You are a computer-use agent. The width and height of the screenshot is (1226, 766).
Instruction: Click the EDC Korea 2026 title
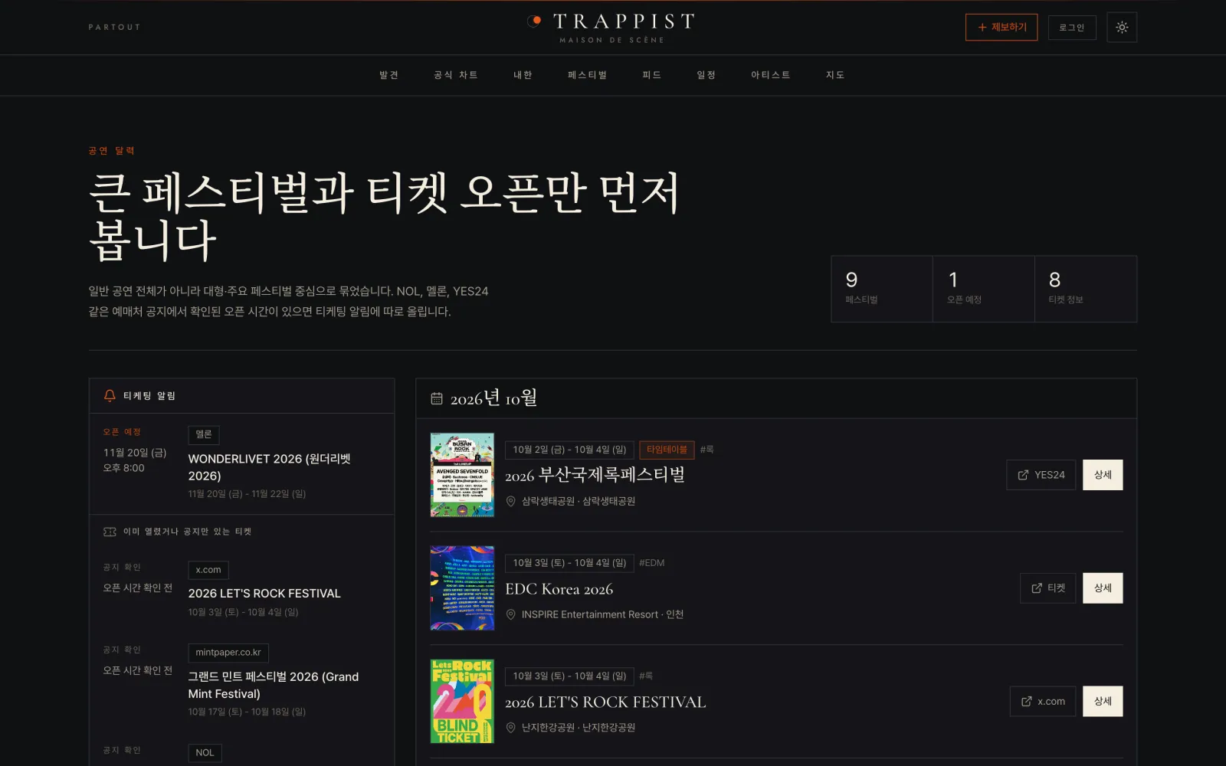coord(559,589)
